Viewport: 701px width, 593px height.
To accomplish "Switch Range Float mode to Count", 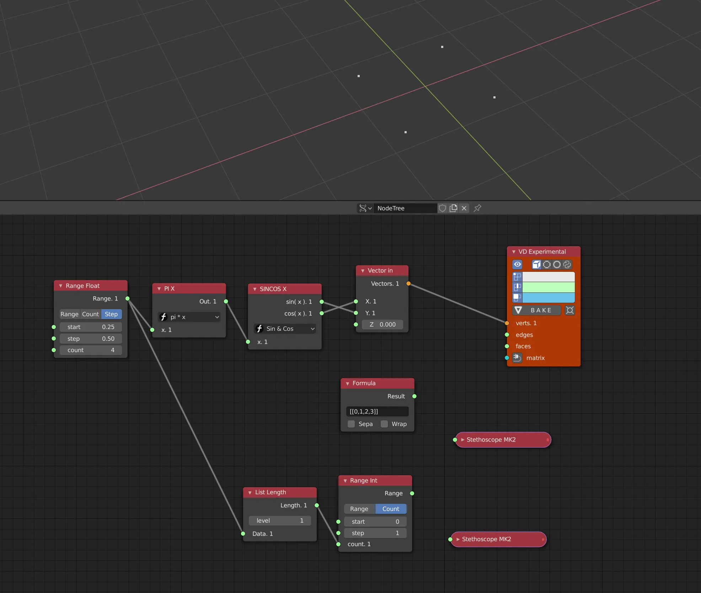I will point(90,314).
